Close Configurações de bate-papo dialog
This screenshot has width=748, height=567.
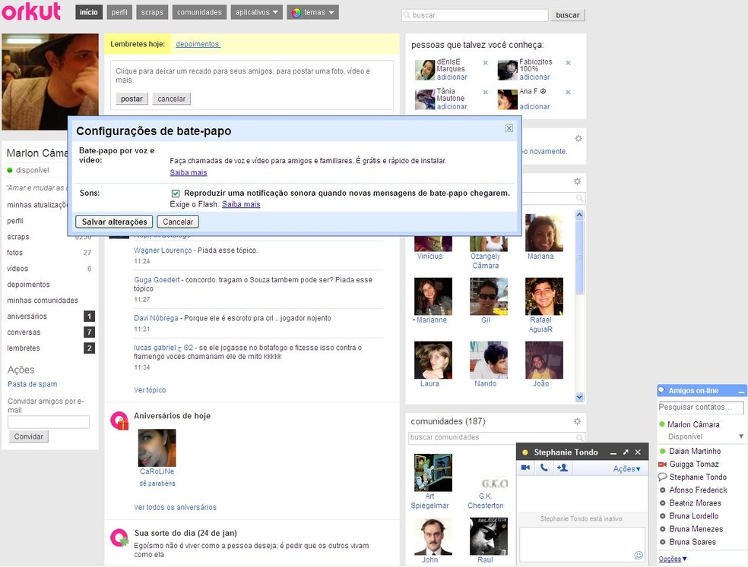(x=509, y=128)
